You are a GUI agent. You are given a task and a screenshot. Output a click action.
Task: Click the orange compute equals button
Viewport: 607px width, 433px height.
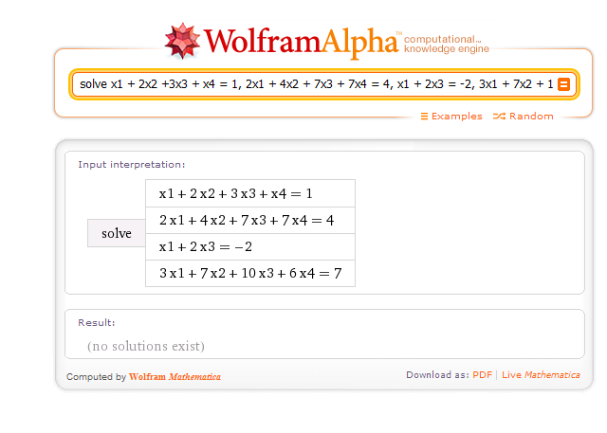[x=563, y=84]
